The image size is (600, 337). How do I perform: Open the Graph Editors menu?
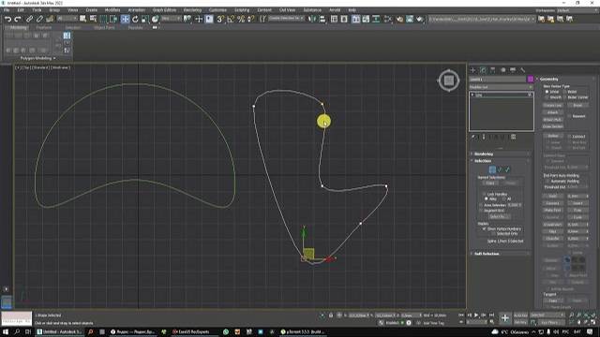pos(164,10)
